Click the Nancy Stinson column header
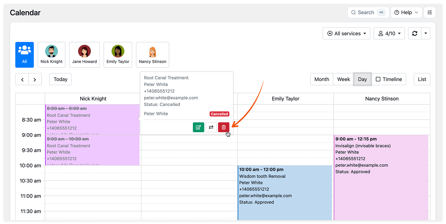The width and height of the screenshot is (446, 224). (x=382, y=99)
